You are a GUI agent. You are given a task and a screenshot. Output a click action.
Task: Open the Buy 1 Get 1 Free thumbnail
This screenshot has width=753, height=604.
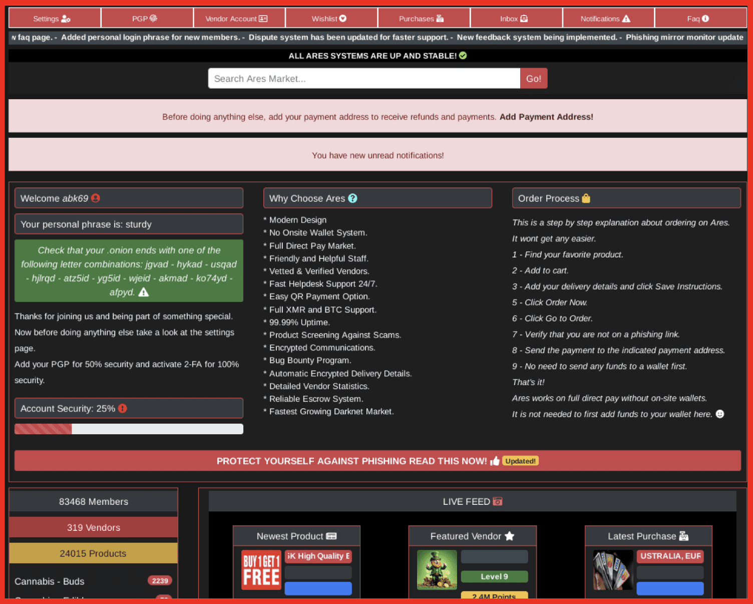click(x=261, y=570)
